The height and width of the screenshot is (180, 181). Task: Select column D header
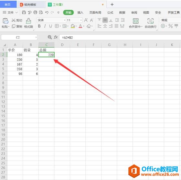[x=62, y=45]
